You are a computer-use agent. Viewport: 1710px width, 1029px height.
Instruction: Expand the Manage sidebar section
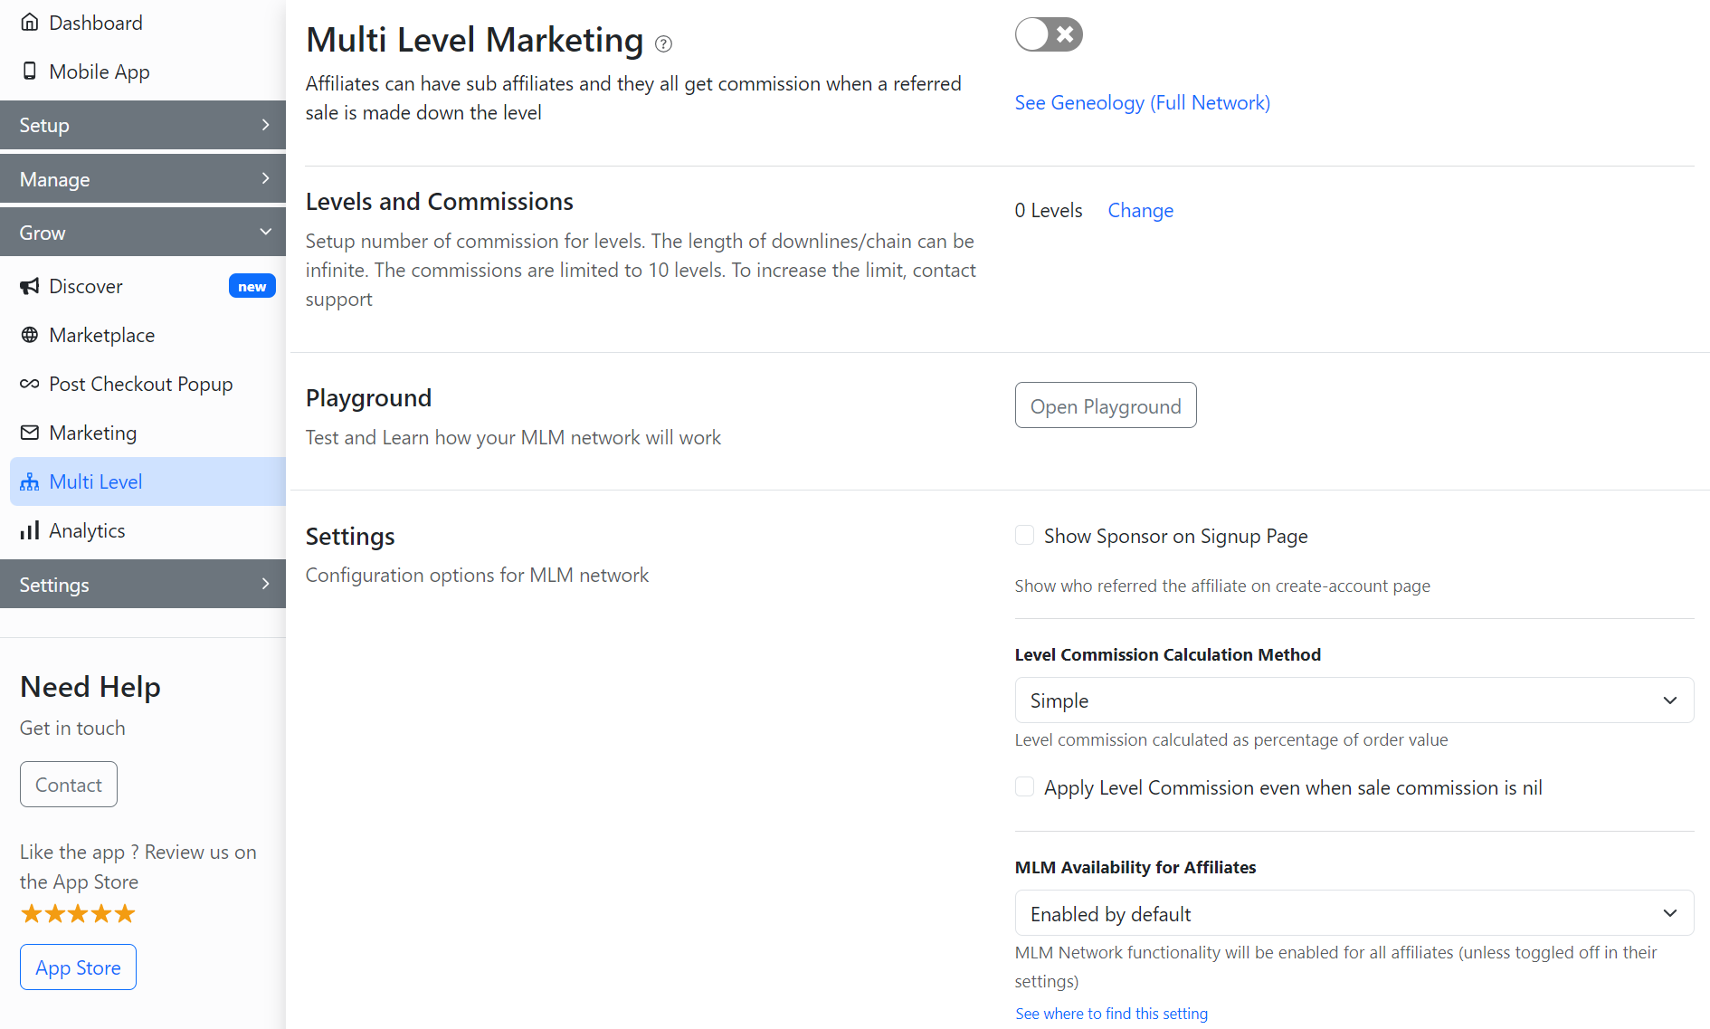click(143, 179)
